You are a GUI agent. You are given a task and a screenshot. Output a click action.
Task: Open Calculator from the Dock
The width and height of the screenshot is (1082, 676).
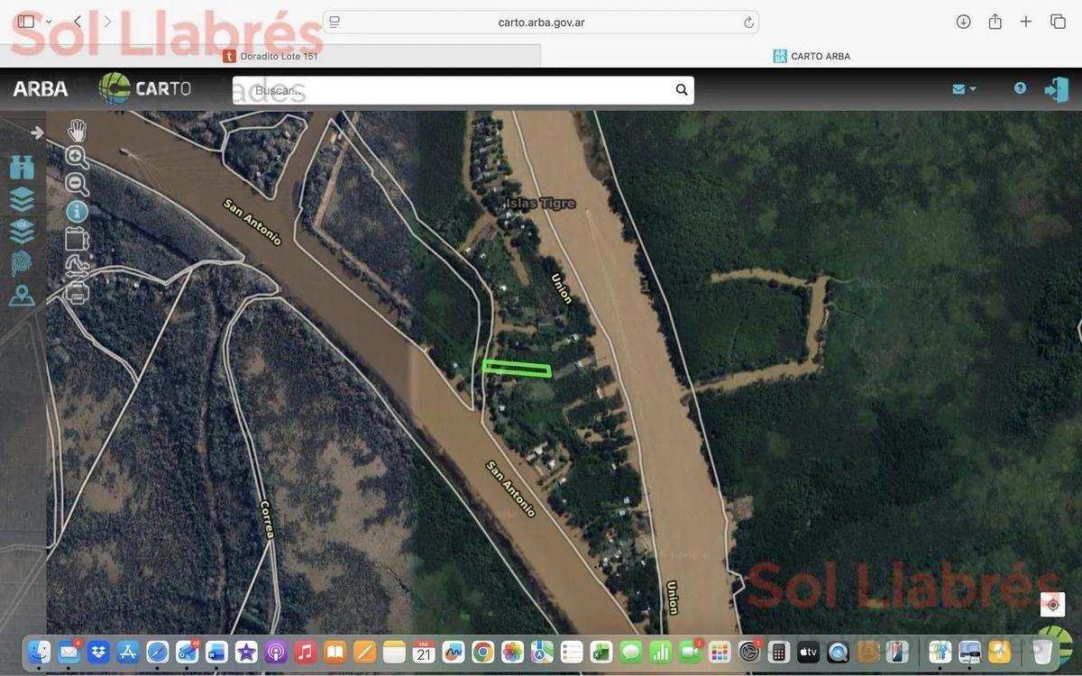click(779, 651)
